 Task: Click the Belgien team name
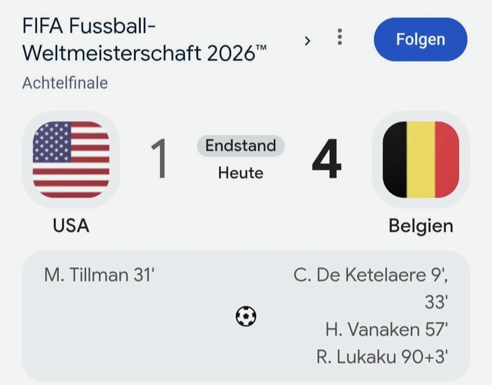[x=421, y=226]
